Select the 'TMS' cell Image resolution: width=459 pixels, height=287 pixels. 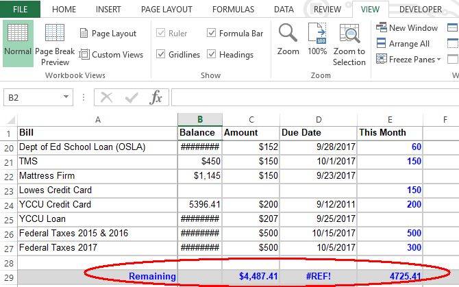click(97, 162)
